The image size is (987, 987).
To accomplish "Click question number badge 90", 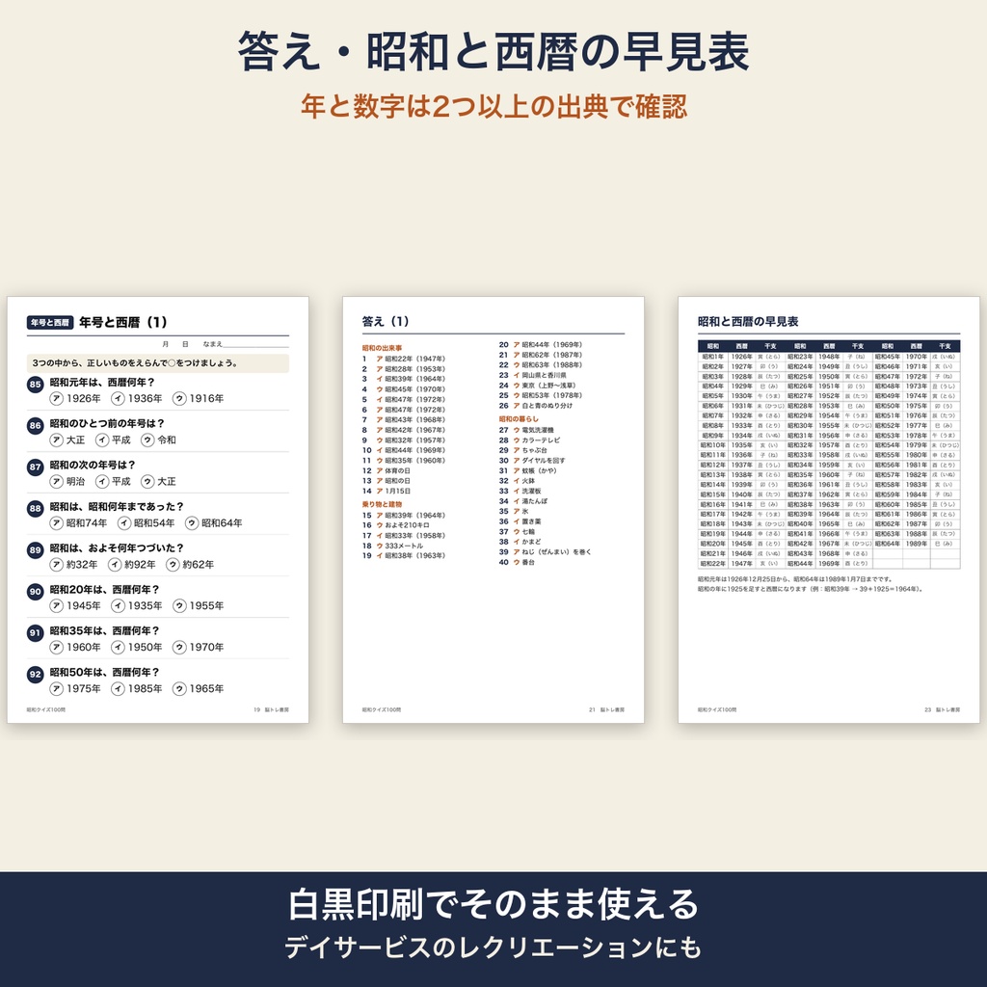I will 36,591.
